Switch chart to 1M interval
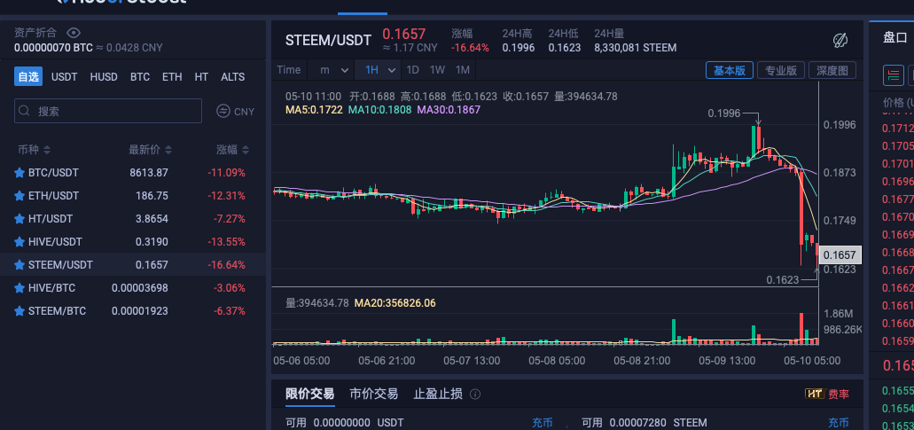914x430 pixels. pos(463,70)
